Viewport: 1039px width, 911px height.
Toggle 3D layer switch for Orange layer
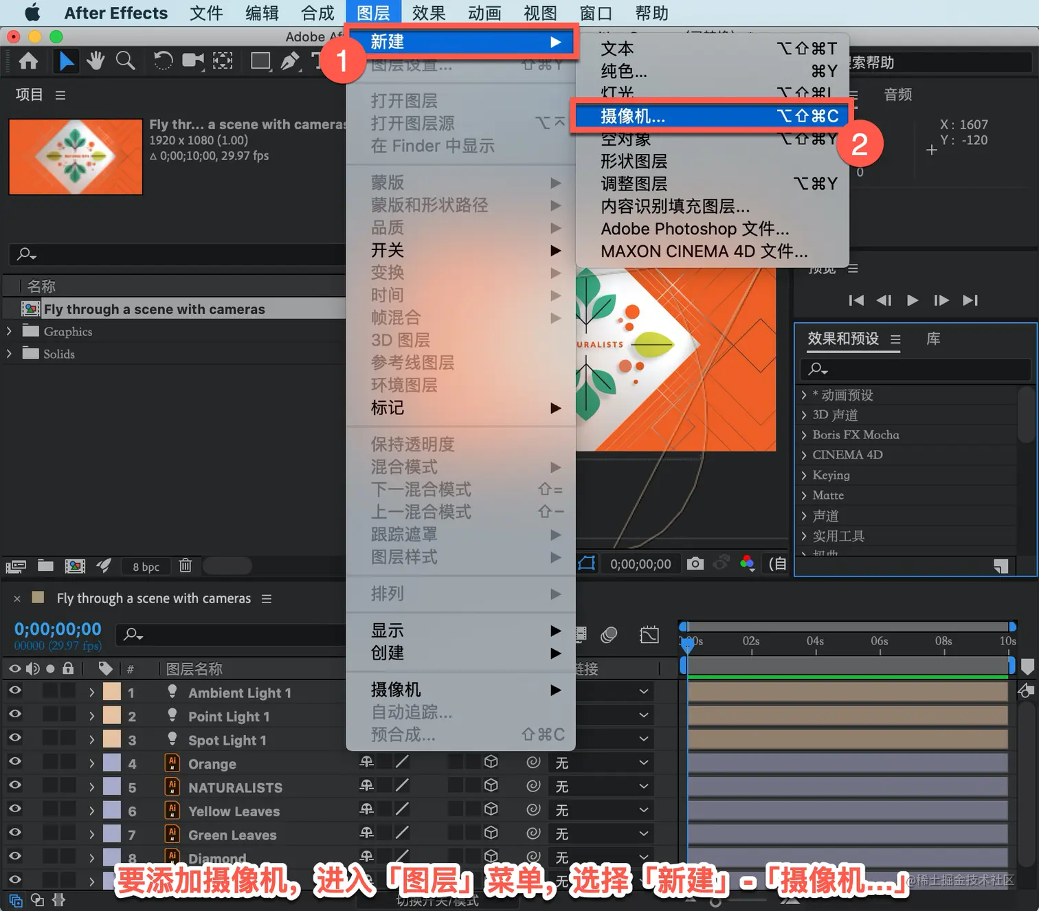pos(491,762)
